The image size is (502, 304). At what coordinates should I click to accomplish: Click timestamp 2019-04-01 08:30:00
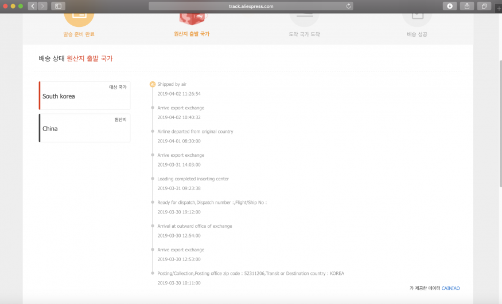click(179, 141)
